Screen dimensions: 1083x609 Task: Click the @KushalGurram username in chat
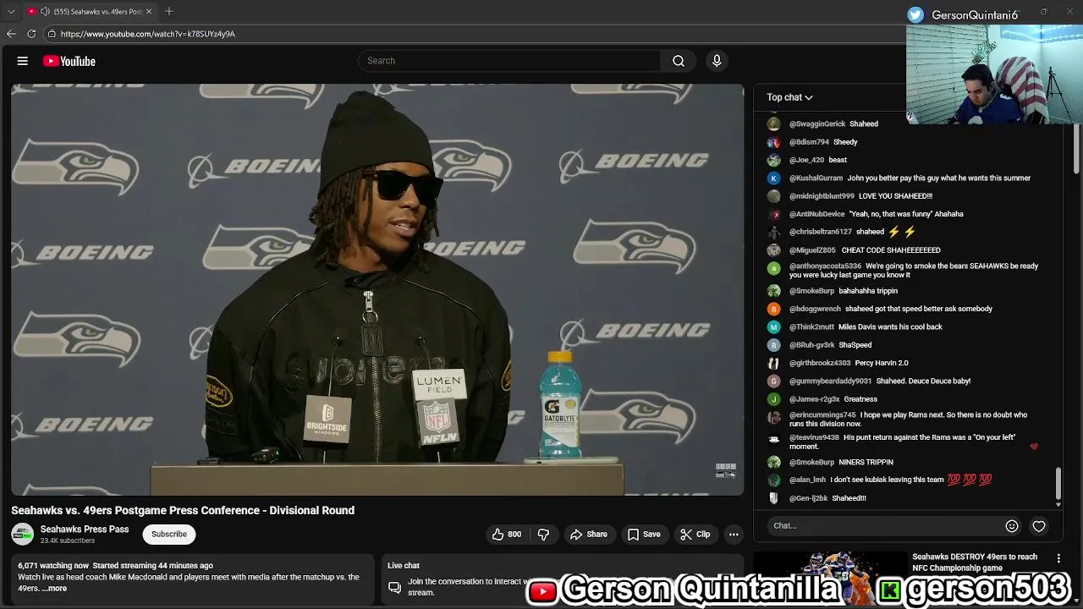point(816,178)
